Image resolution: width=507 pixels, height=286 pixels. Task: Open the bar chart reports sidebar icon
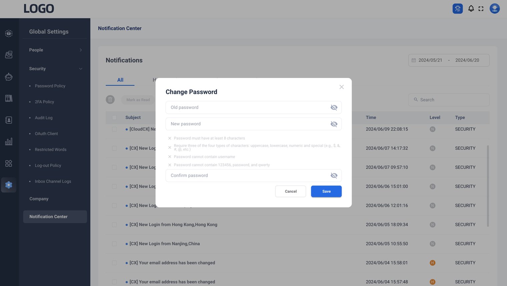pos(9,141)
